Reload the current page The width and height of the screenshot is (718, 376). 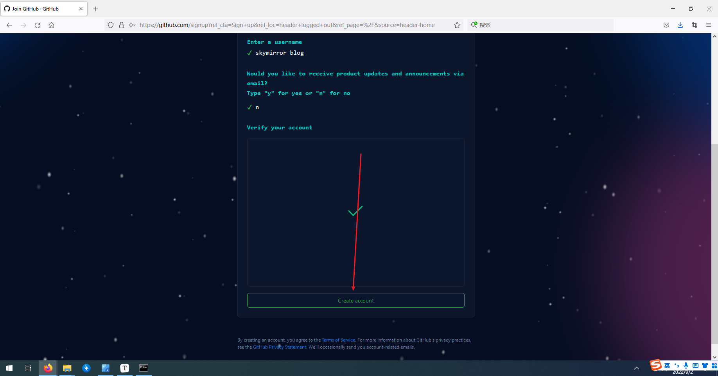pyautogui.click(x=38, y=25)
